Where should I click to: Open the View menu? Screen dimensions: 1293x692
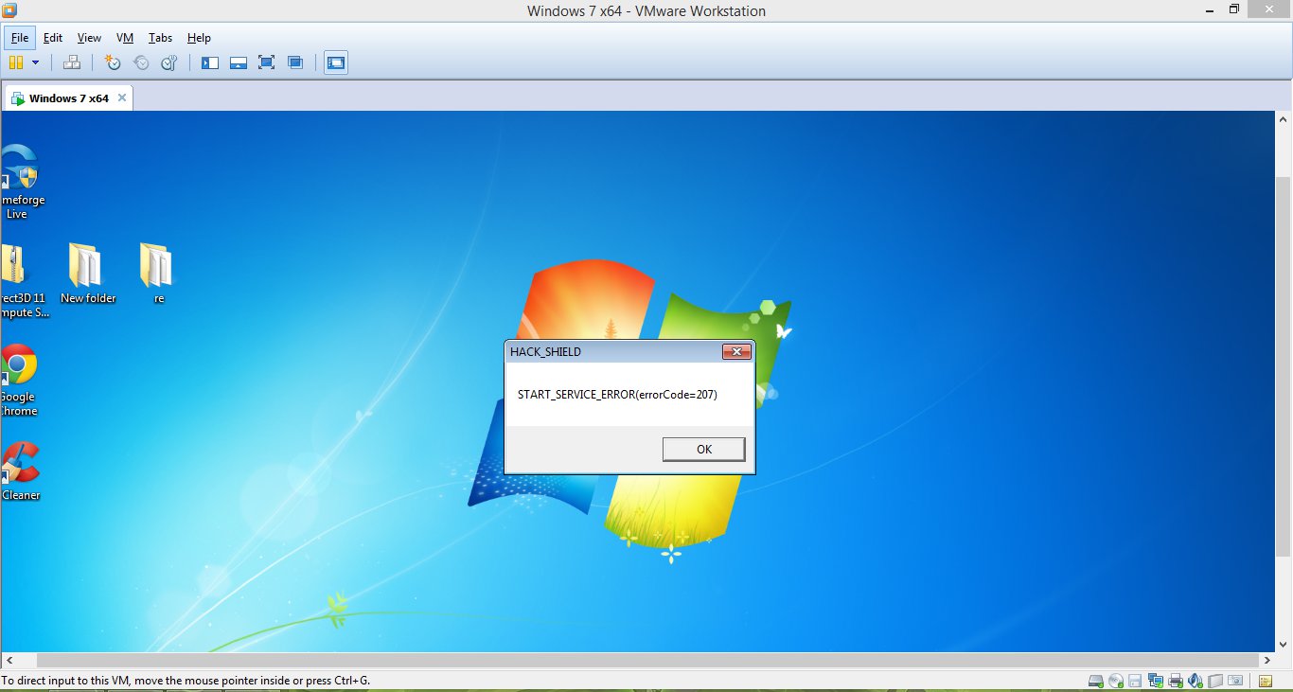coord(89,38)
